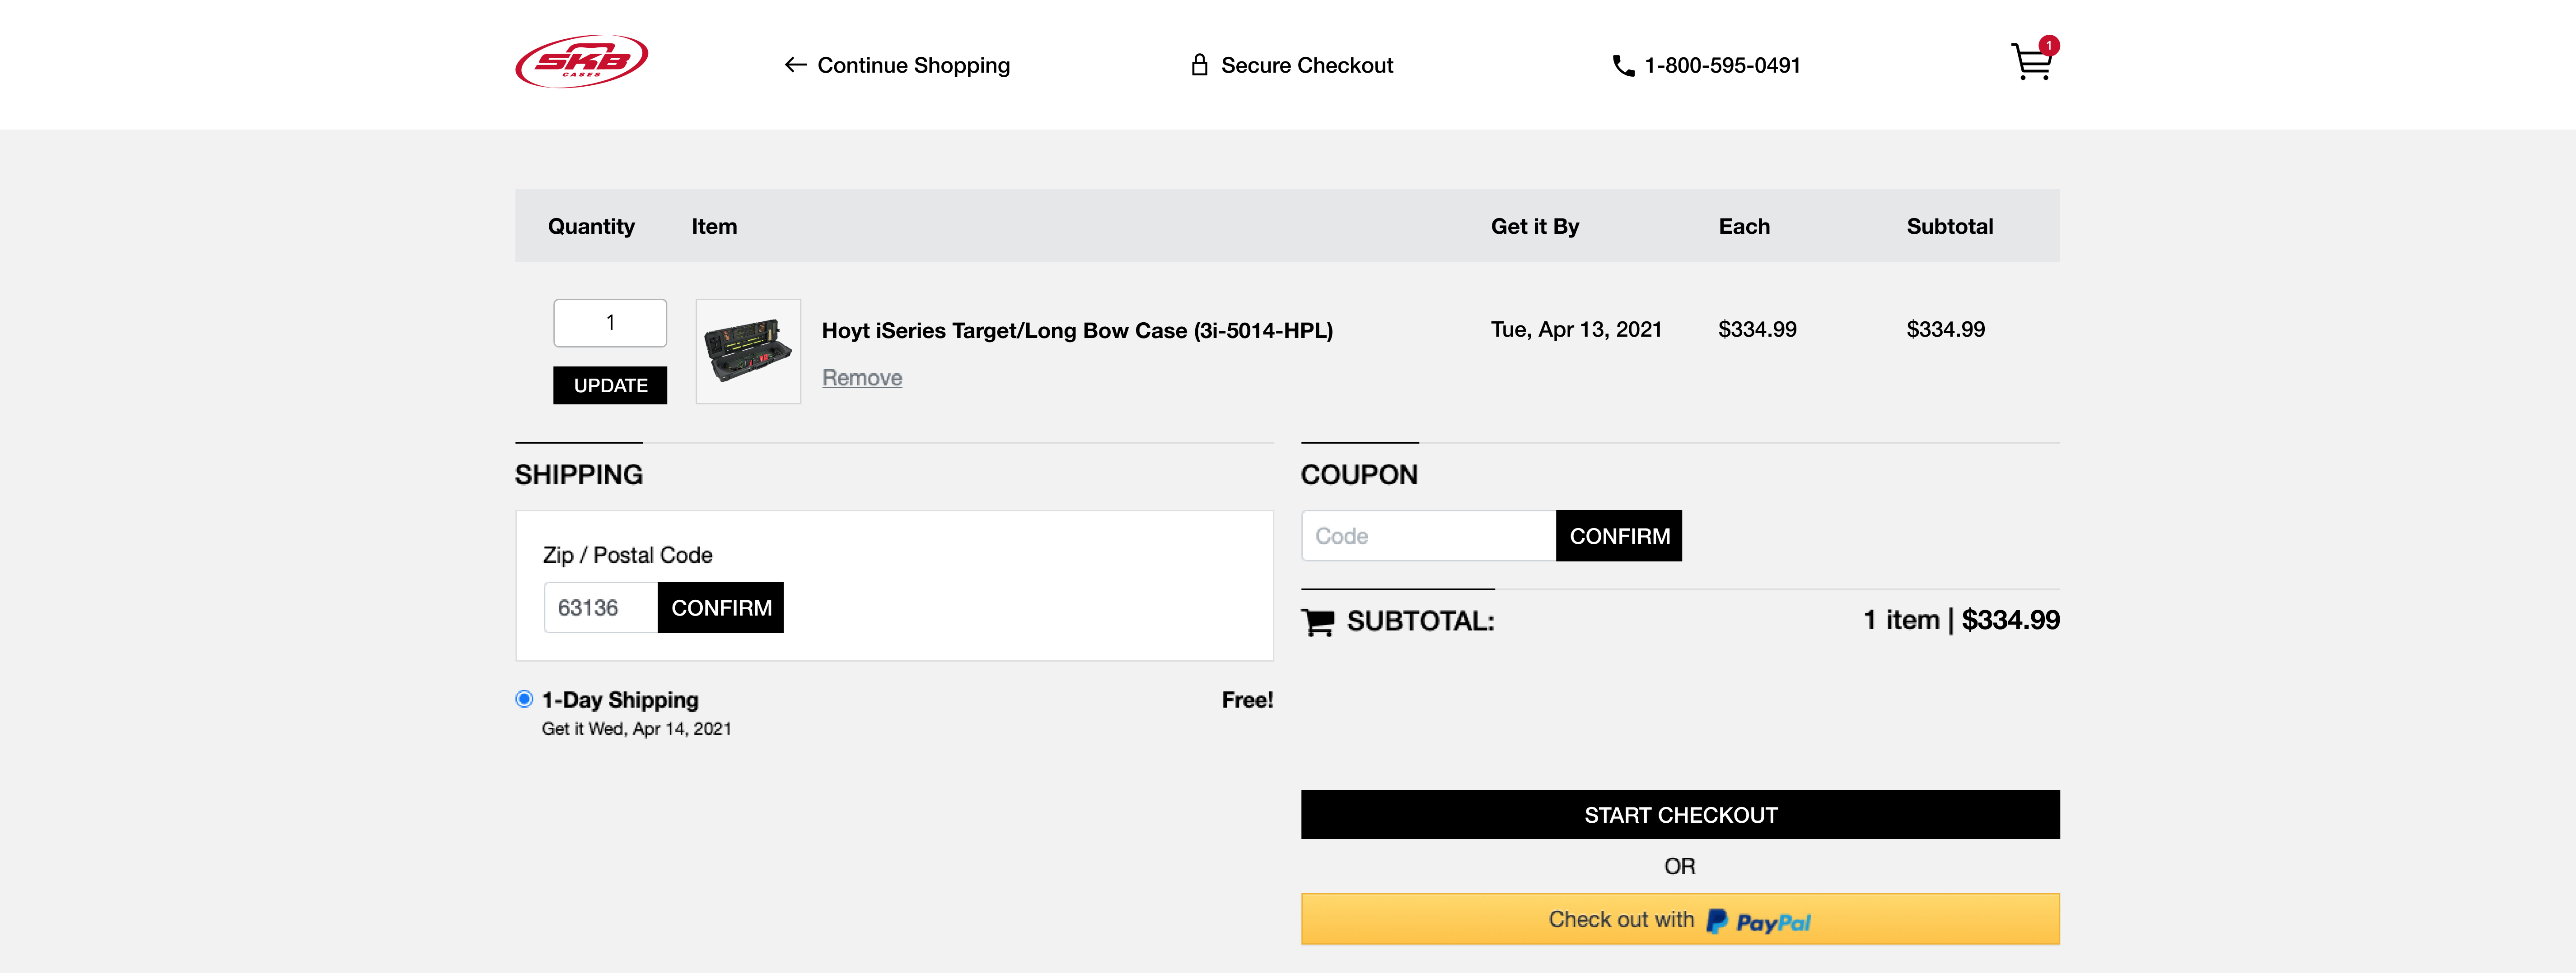Viewport: 2576px width, 973px height.
Task: Click the cart icon beside SUBTOTAL
Action: [1317, 621]
